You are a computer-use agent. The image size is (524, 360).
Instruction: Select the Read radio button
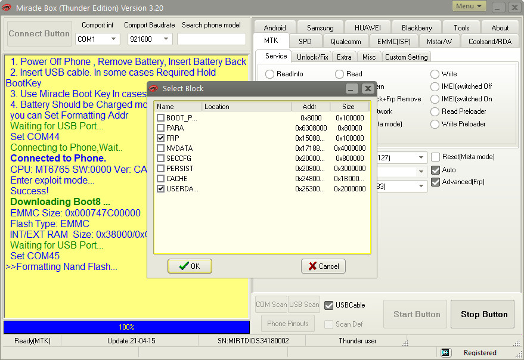tap(340, 74)
